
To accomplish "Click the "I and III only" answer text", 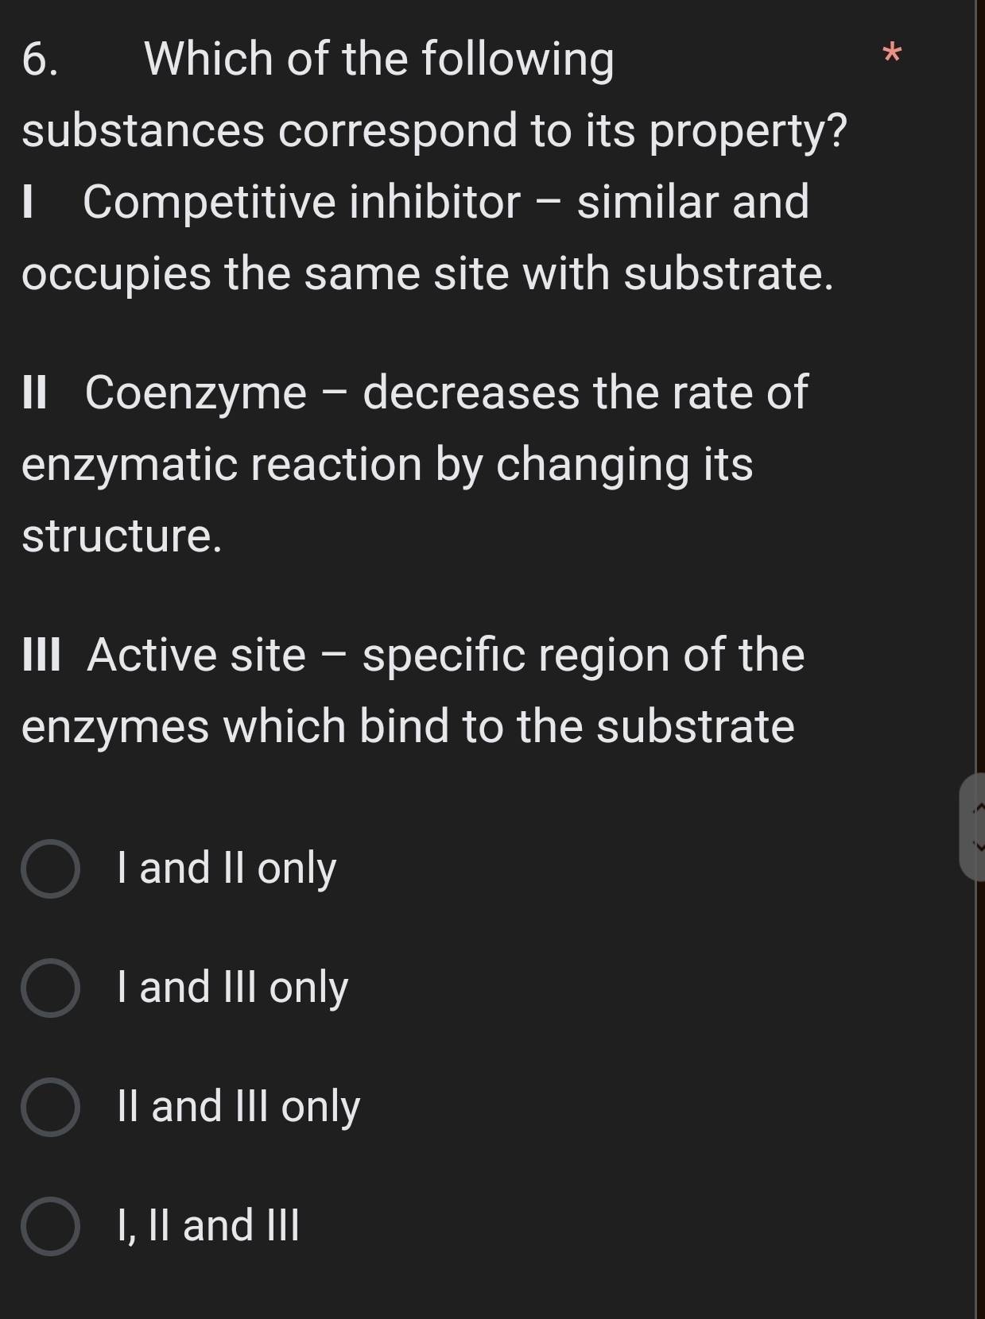I will pyautogui.click(x=231, y=987).
